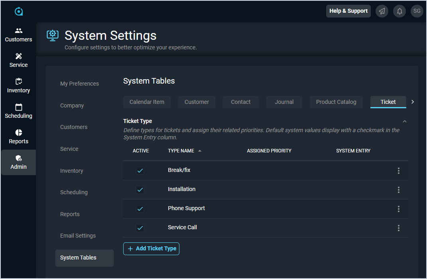
Task: Open Email Settings in the settings menu
Action: [x=78, y=236]
